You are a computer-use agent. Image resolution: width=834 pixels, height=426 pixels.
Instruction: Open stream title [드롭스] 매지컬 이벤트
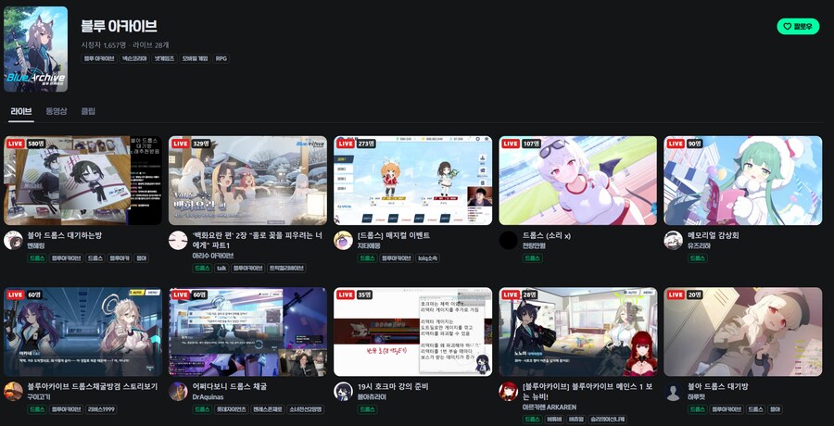394,235
